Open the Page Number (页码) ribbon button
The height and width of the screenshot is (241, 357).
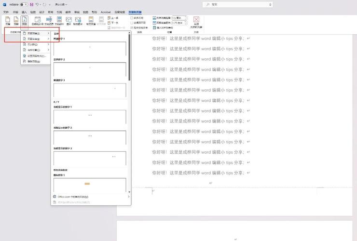pyautogui.click(x=24, y=20)
